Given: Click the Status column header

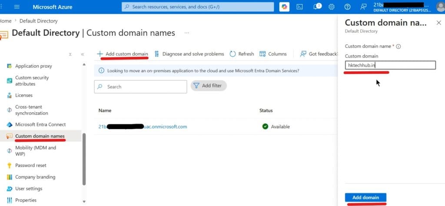Looking at the screenshot, I should [266, 110].
